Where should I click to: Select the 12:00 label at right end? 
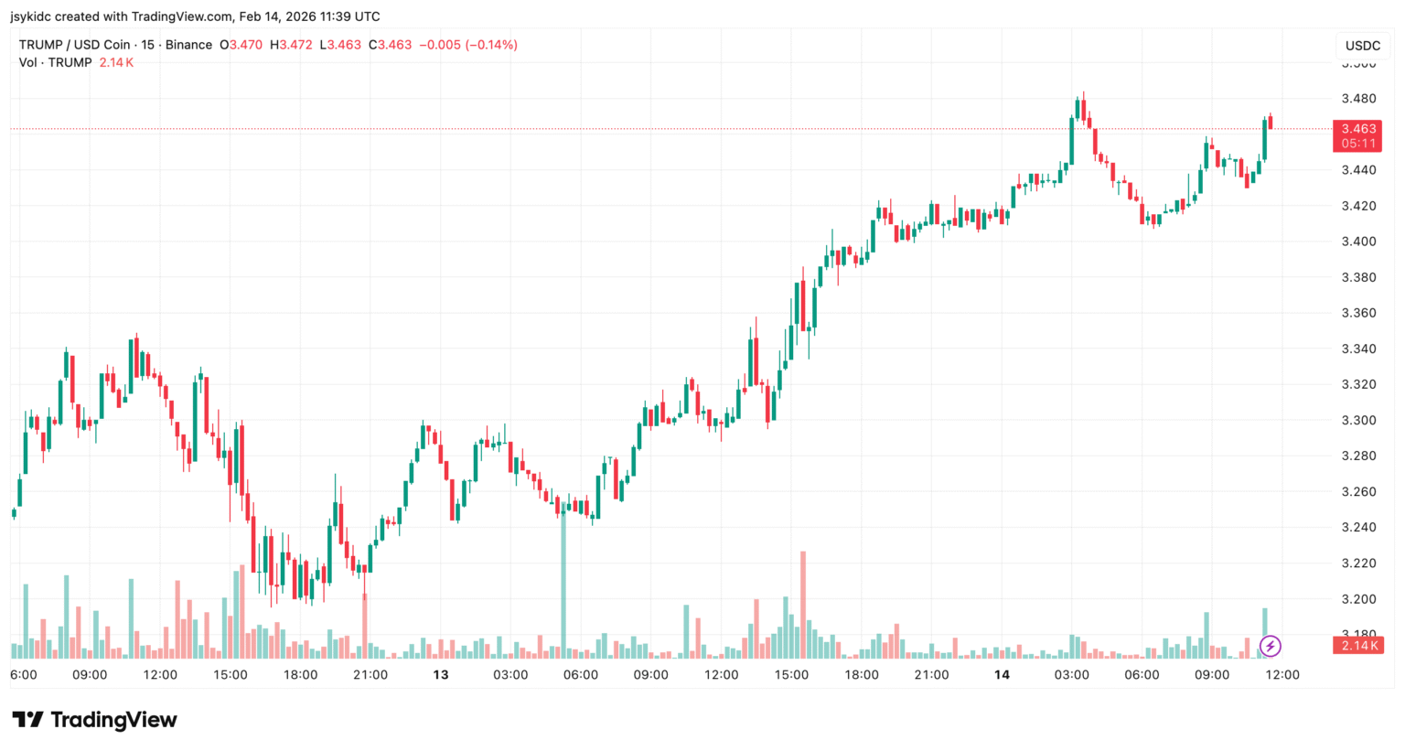[1282, 675]
